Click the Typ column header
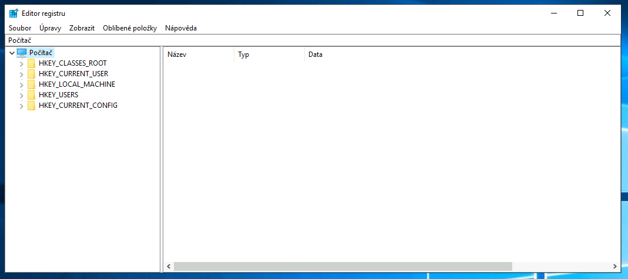 pos(268,55)
